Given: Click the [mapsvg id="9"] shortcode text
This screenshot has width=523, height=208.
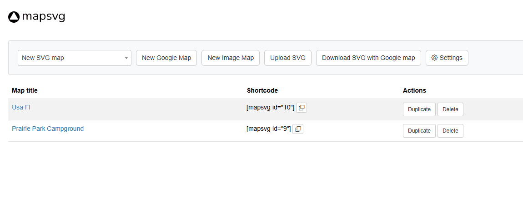Looking at the screenshot, I should pyautogui.click(x=268, y=129).
